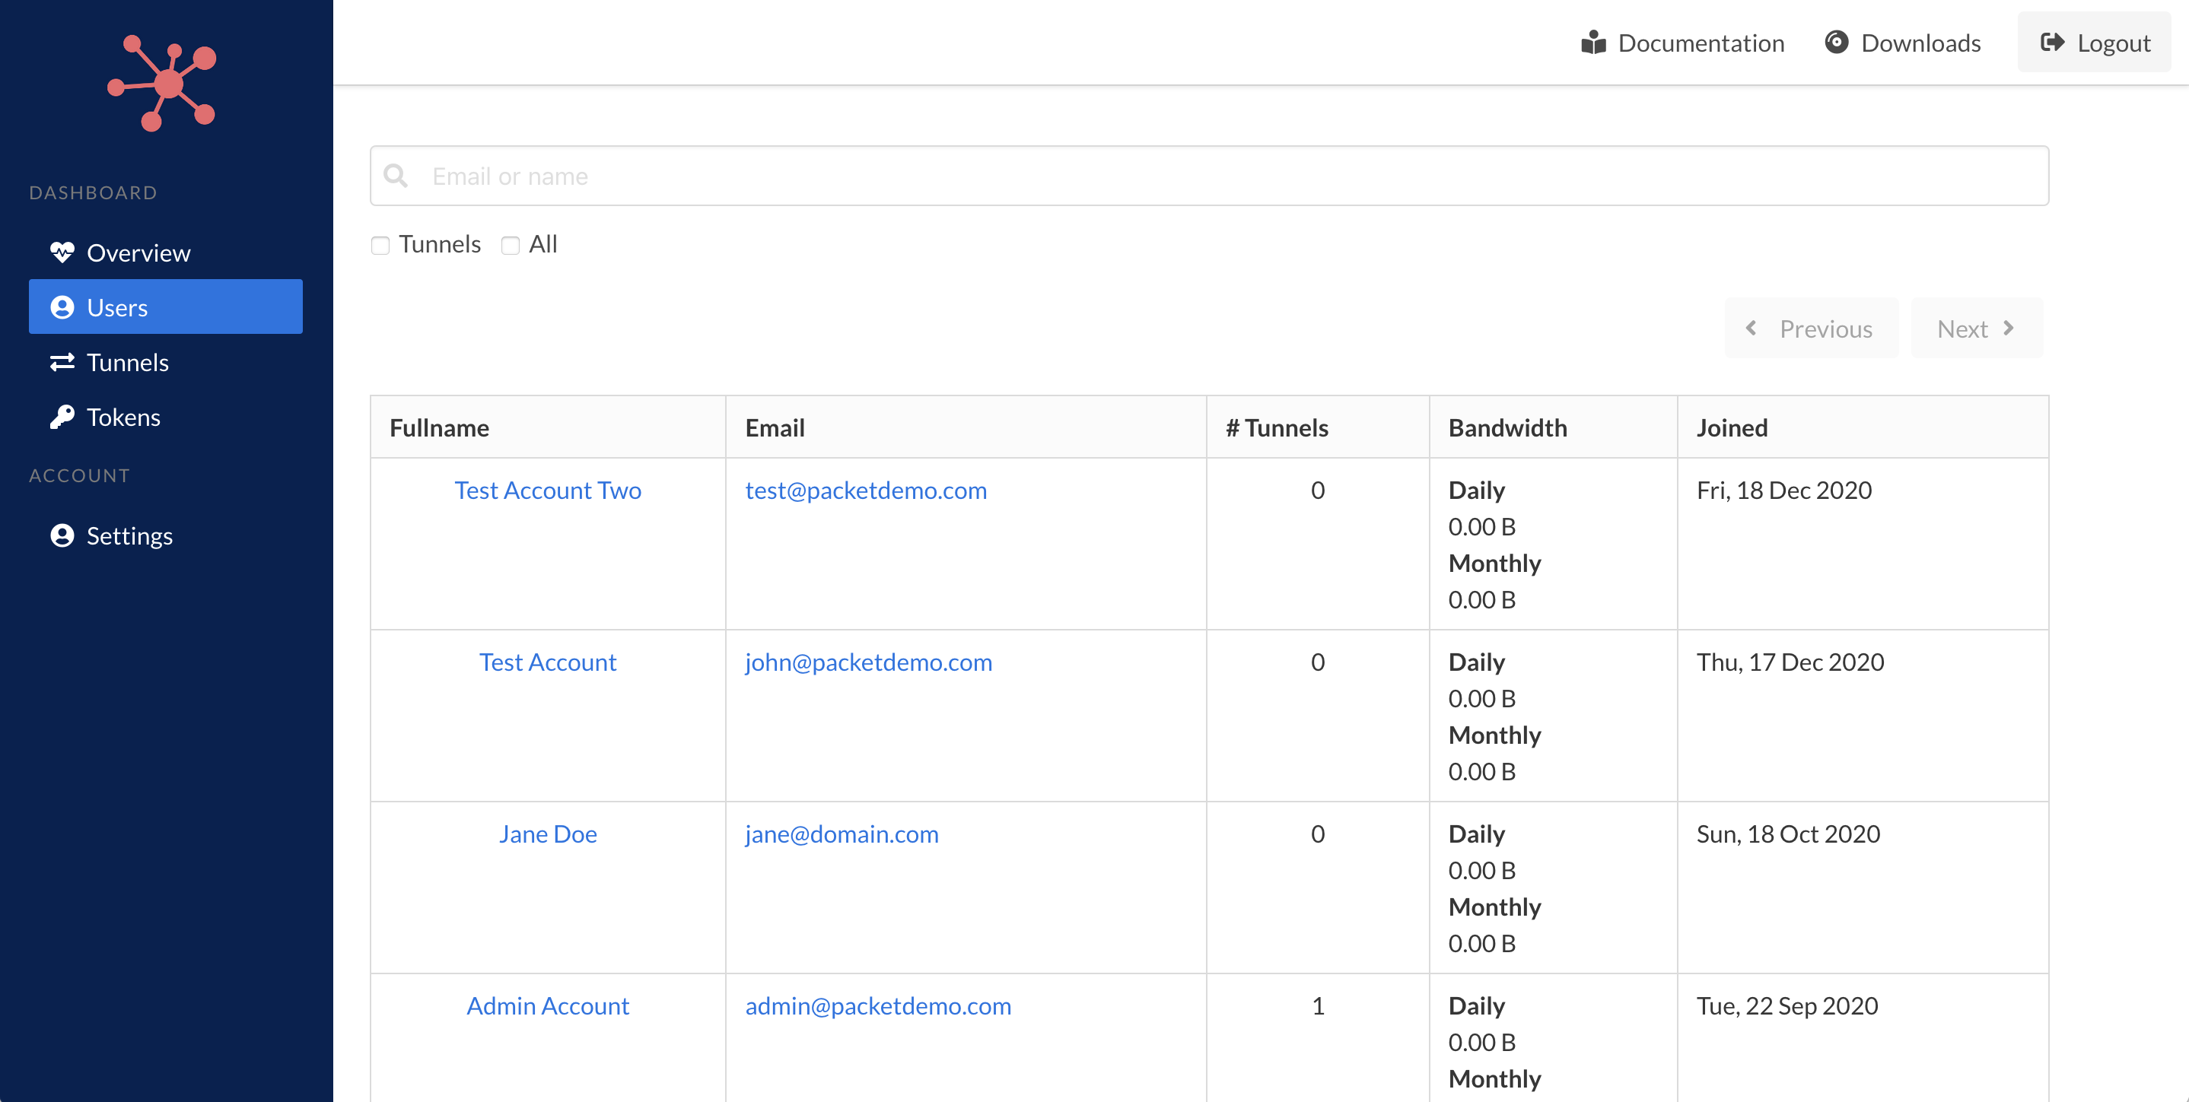Click the test@packetdemo.com email link
2189x1102 pixels.
coord(866,491)
